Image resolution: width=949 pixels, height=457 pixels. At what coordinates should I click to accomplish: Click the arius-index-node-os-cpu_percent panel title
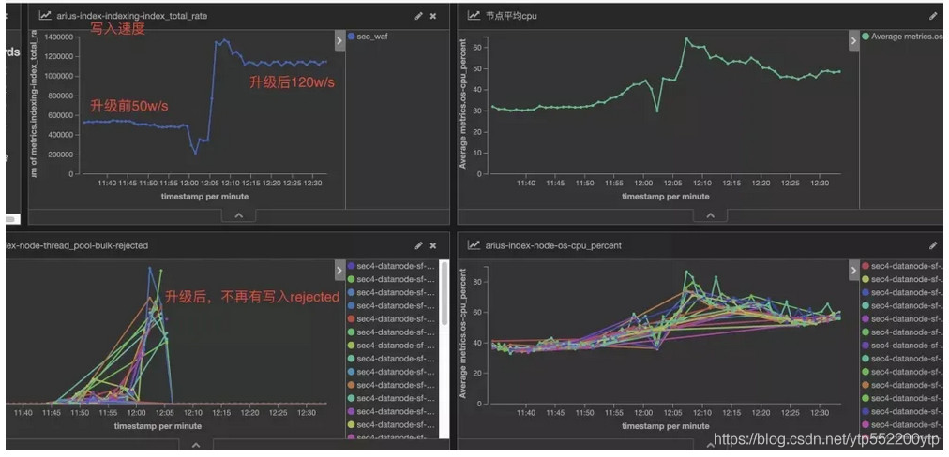553,245
